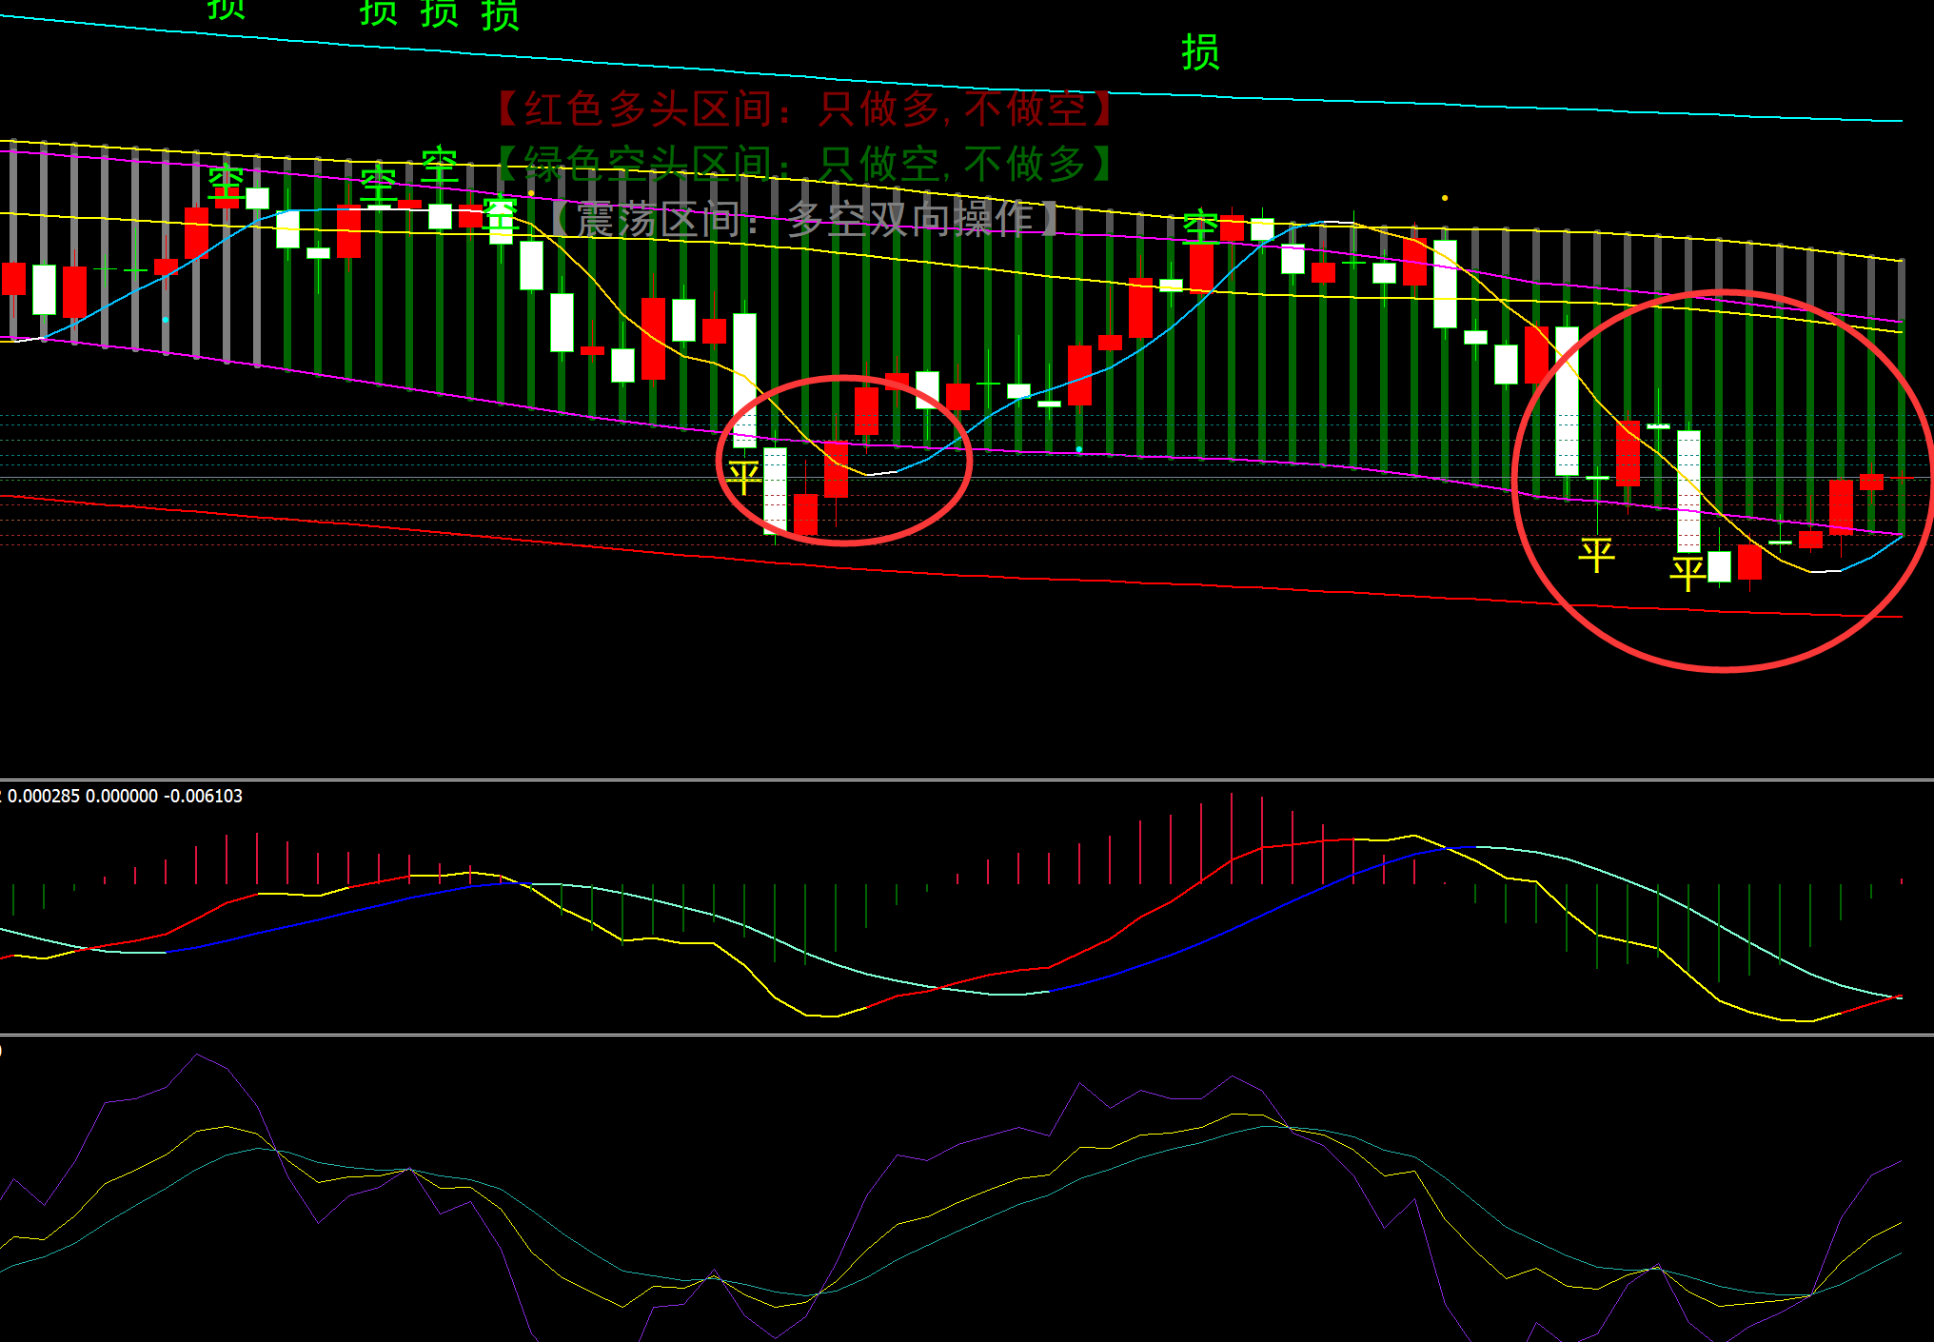Click the leftmost green 空 signal label

tap(226, 181)
